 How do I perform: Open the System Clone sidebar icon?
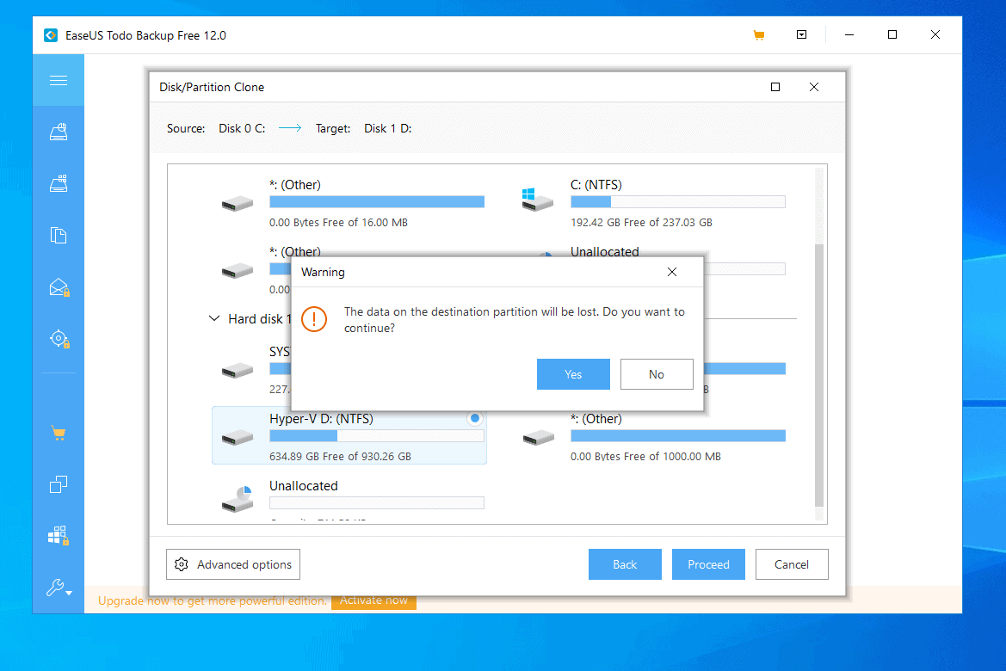[x=59, y=536]
